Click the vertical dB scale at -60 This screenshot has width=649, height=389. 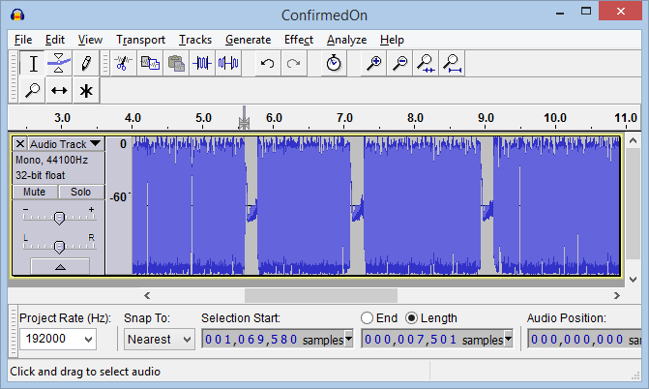tap(119, 197)
